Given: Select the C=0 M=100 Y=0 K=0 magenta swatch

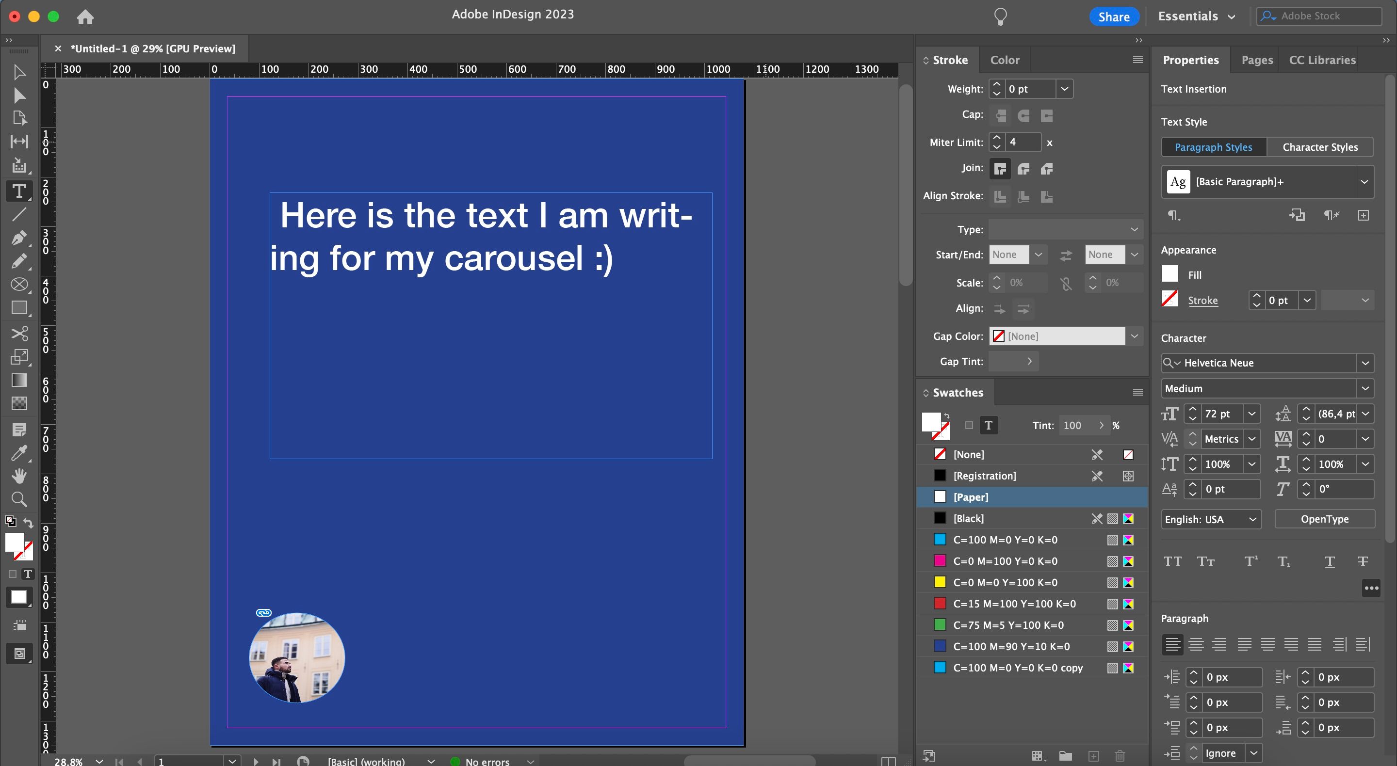Looking at the screenshot, I should pos(1005,561).
